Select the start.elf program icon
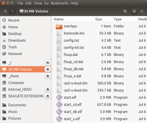The width and height of the screenshot is (147, 123). [x=59, y=98]
